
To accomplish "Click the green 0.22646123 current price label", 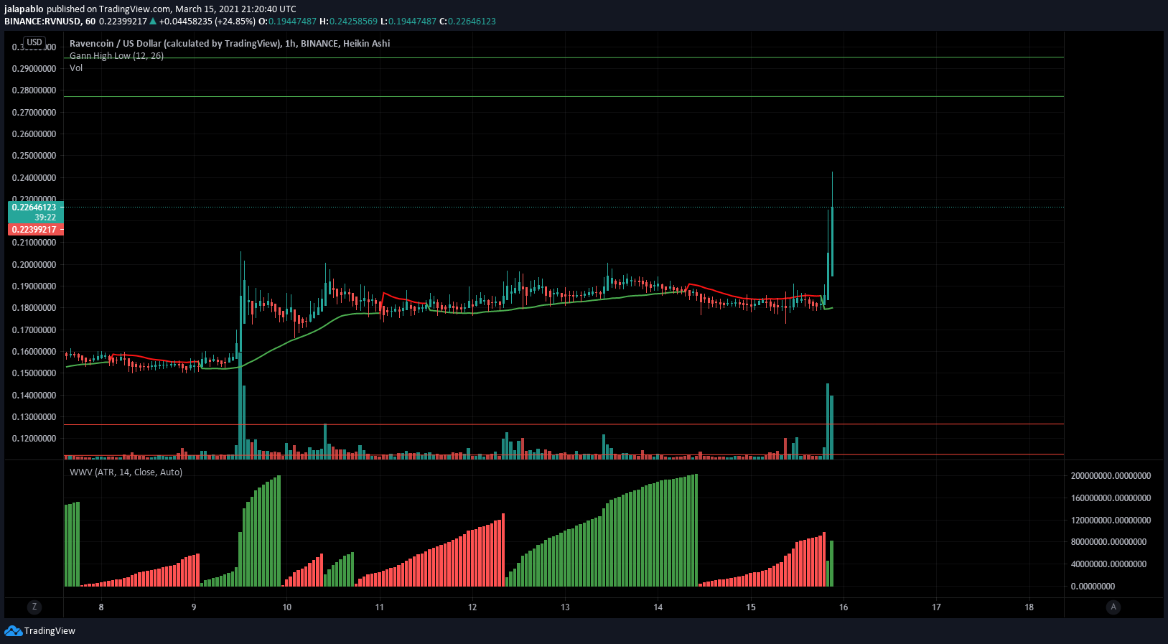I will 35,207.
